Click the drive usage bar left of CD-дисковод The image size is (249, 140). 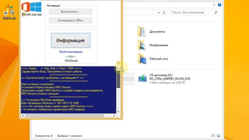coord(128,79)
